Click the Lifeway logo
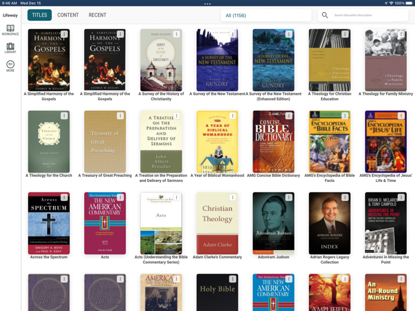415x311 pixels. point(10,15)
